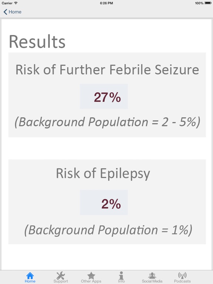Open the Podcasts broadcast icon

(182, 275)
